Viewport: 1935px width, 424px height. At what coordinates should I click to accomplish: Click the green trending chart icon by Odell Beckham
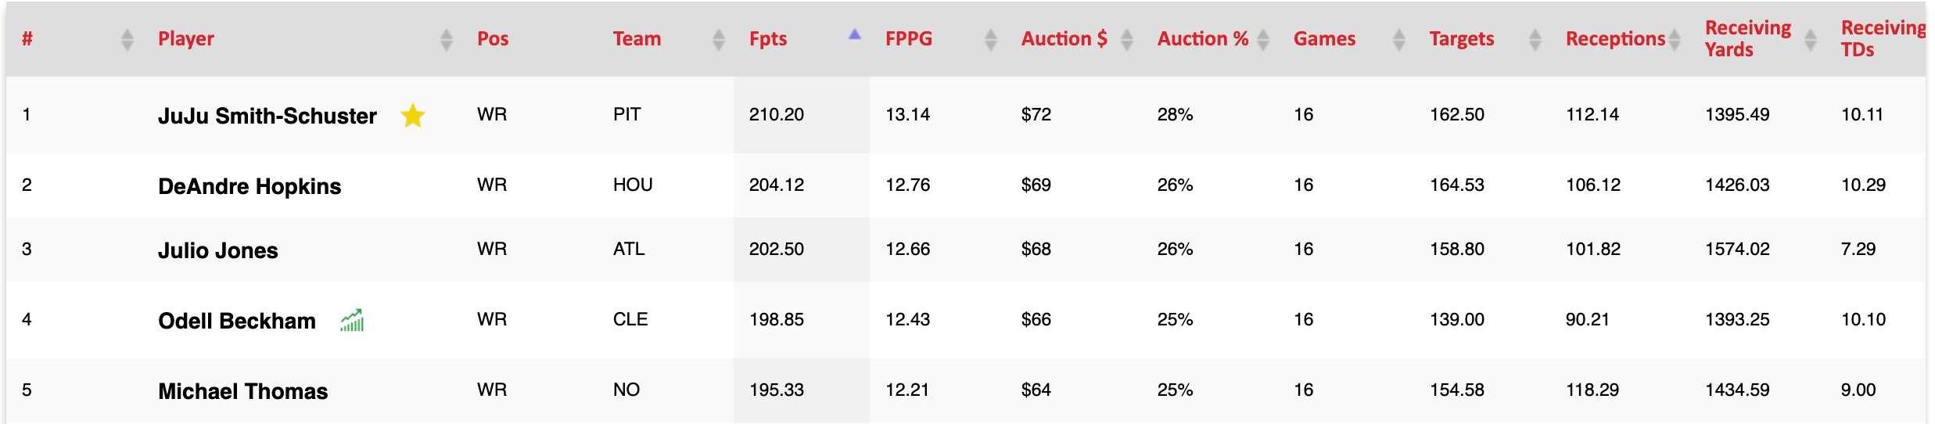(352, 320)
